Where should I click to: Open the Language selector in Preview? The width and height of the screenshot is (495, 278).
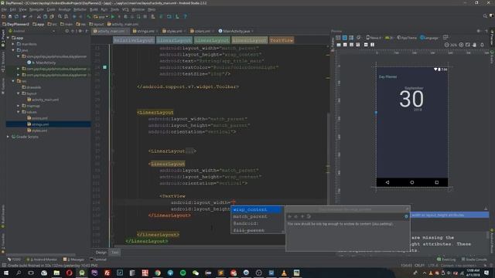[x=429, y=38]
